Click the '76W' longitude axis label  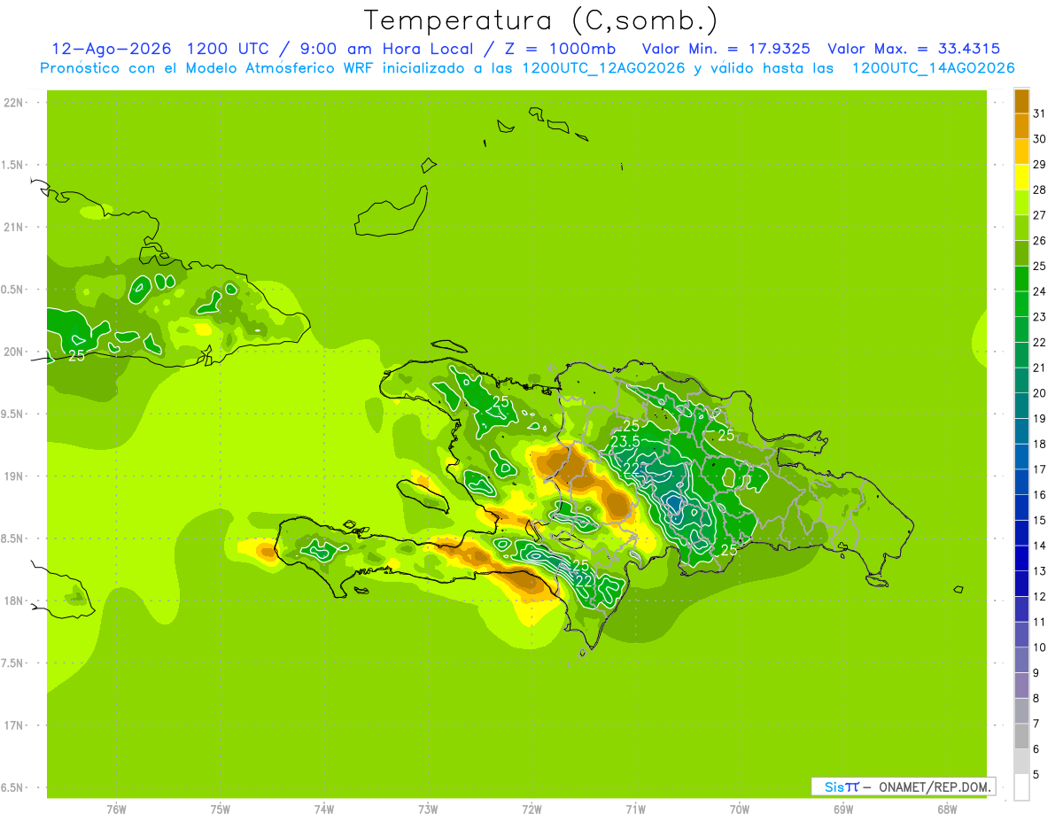[116, 809]
